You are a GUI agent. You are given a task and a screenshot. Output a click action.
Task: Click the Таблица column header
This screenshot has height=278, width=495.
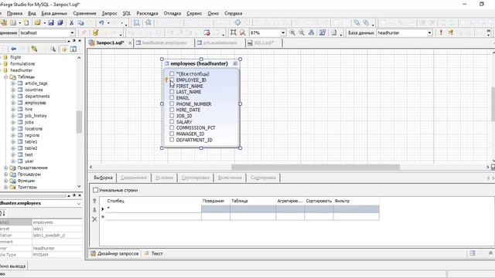[253, 201]
